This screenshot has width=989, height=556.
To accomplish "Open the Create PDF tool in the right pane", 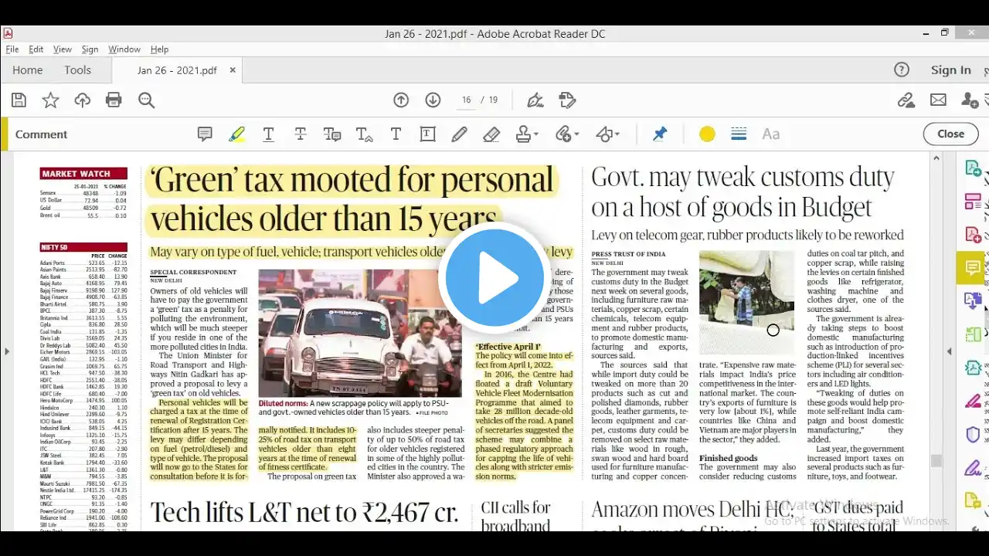I will click(973, 235).
